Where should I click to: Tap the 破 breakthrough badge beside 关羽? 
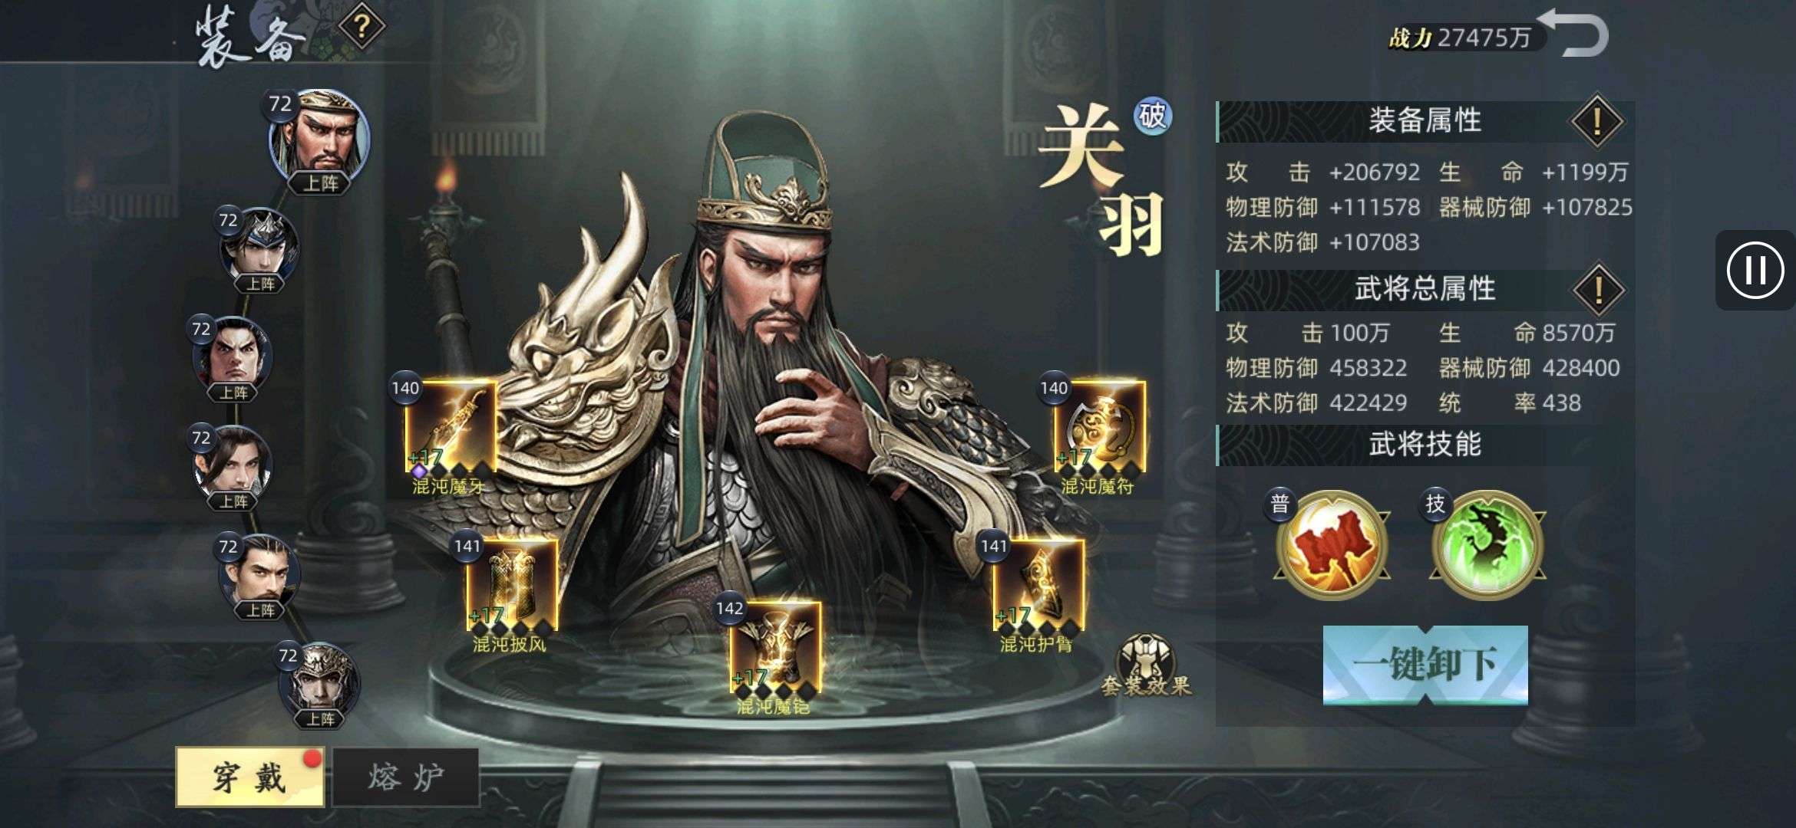1152,117
